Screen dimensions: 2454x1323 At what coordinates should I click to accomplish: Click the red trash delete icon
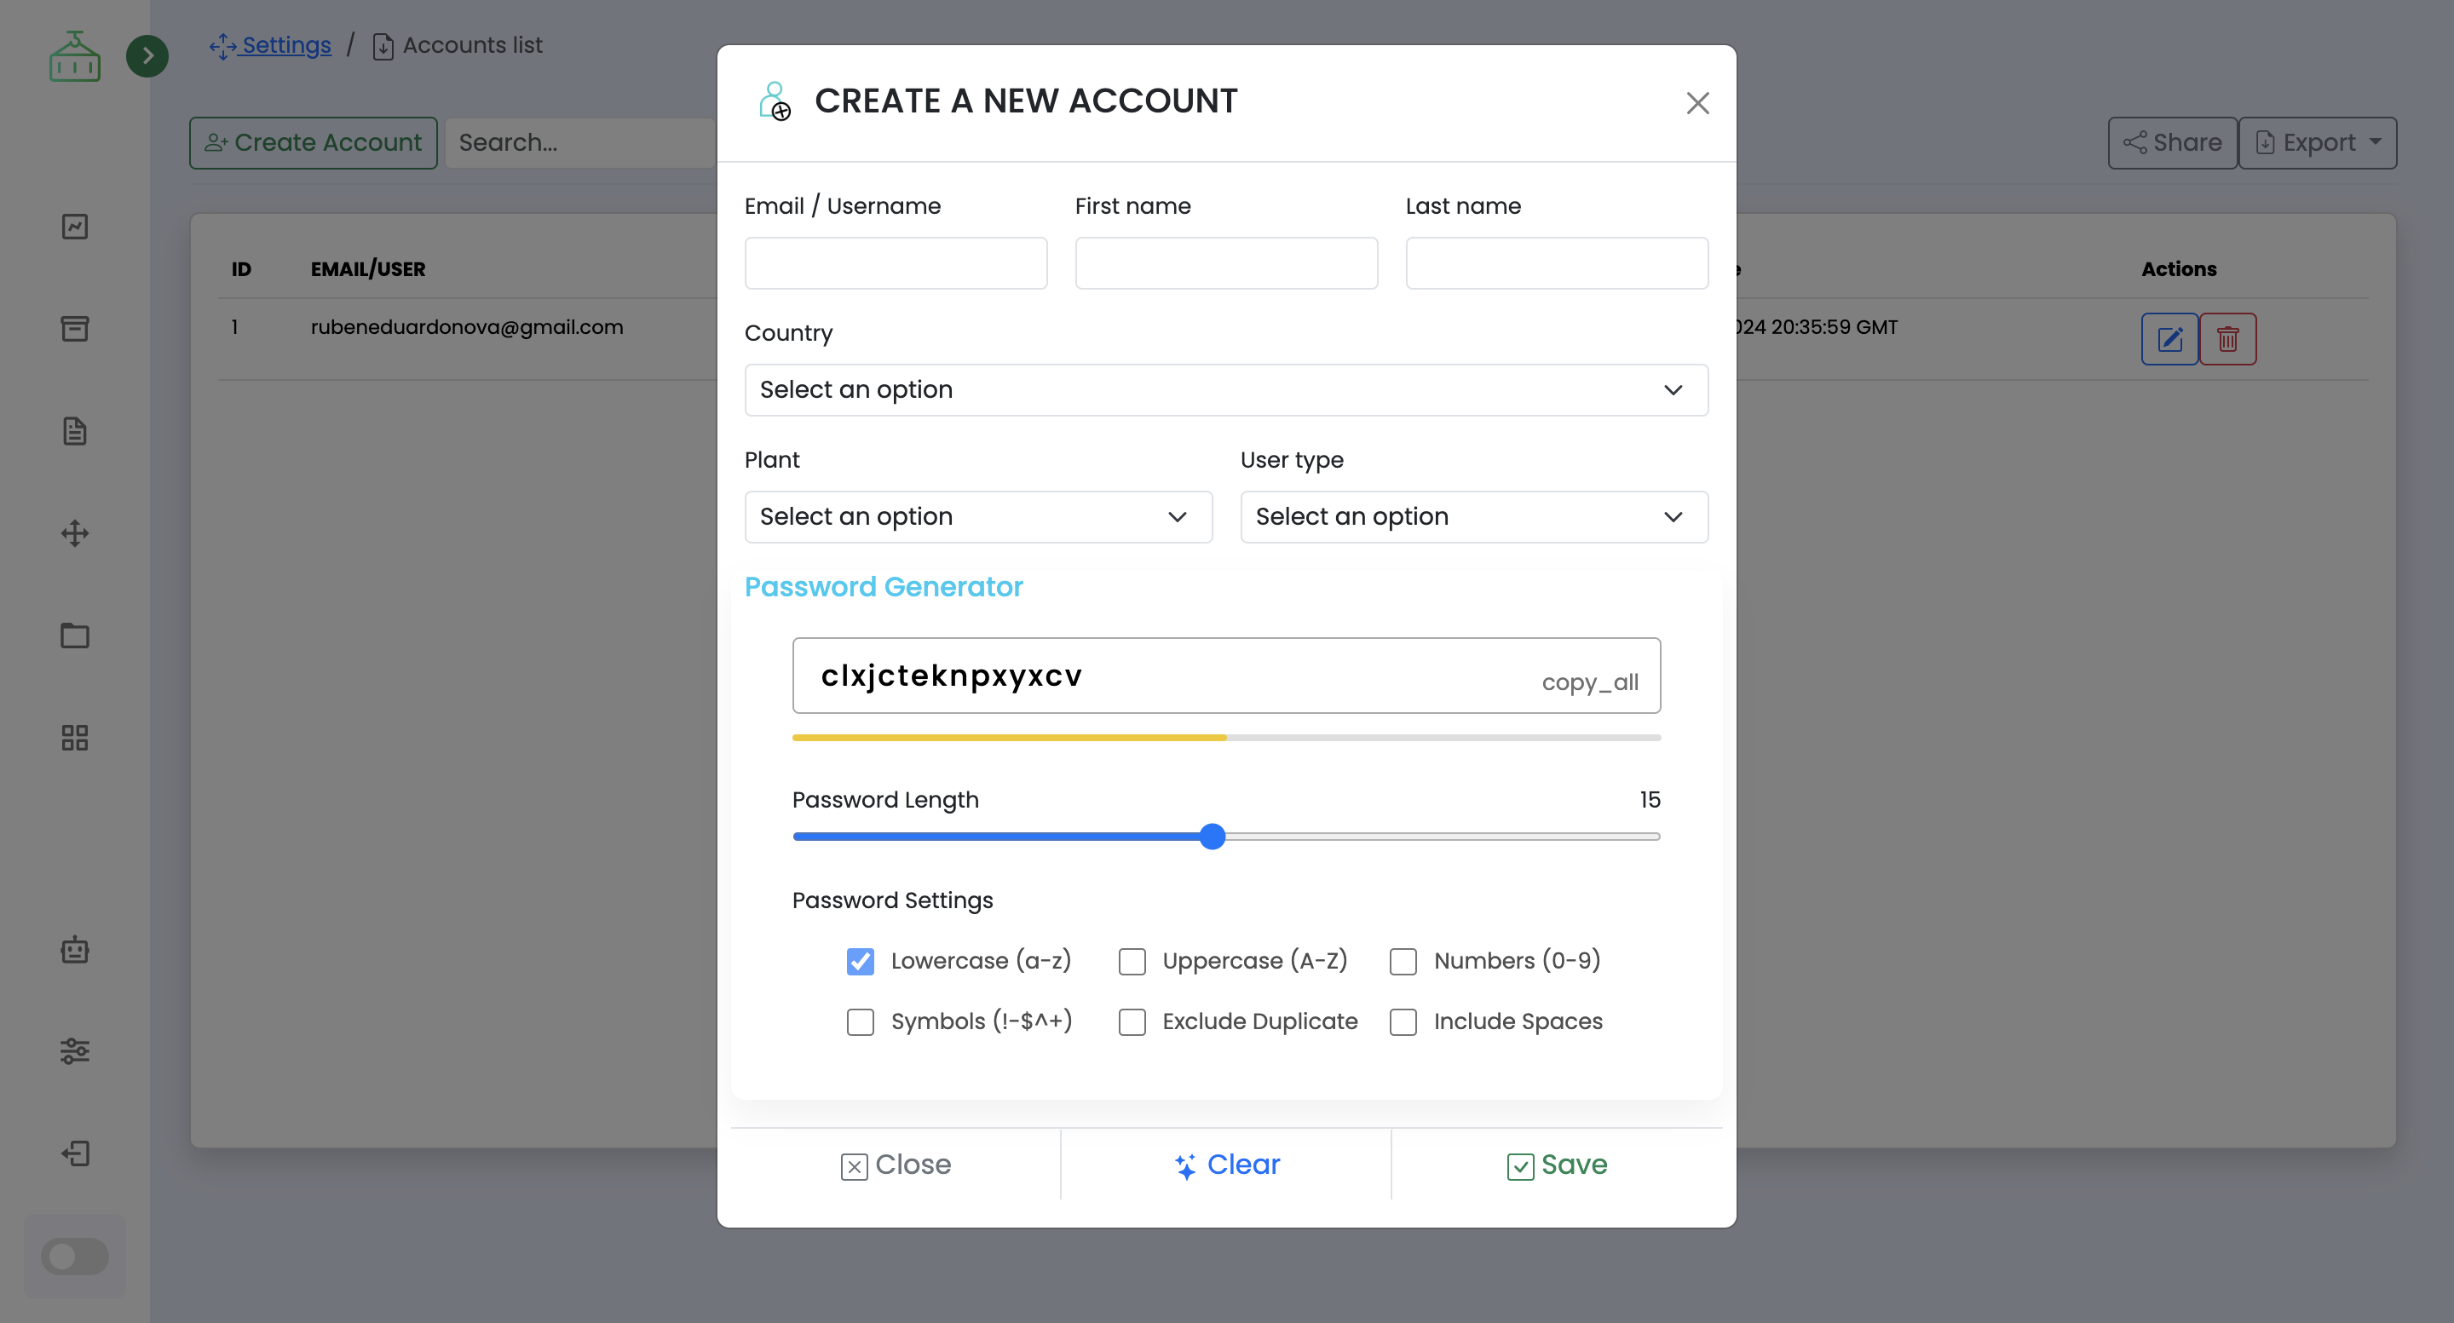tap(2227, 339)
